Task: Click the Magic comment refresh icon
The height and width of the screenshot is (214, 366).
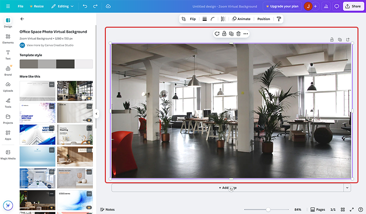Action: click(217, 34)
